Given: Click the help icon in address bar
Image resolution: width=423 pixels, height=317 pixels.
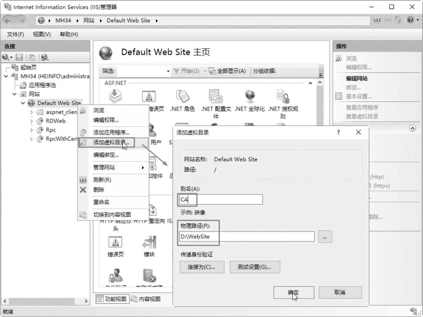Looking at the screenshot, I should point(410,20).
